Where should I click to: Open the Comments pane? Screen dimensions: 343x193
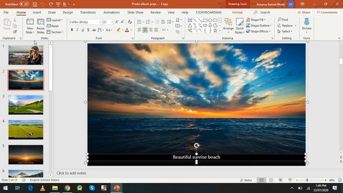point(327,12)
